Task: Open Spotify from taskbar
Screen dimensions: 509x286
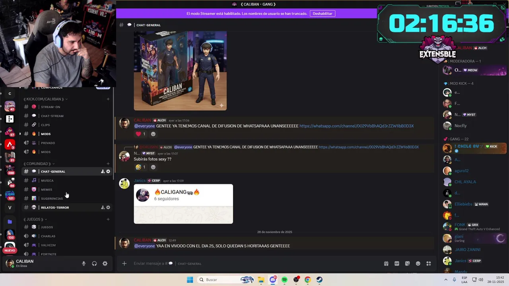Action: pyautogui.click(x=284, y=280)
